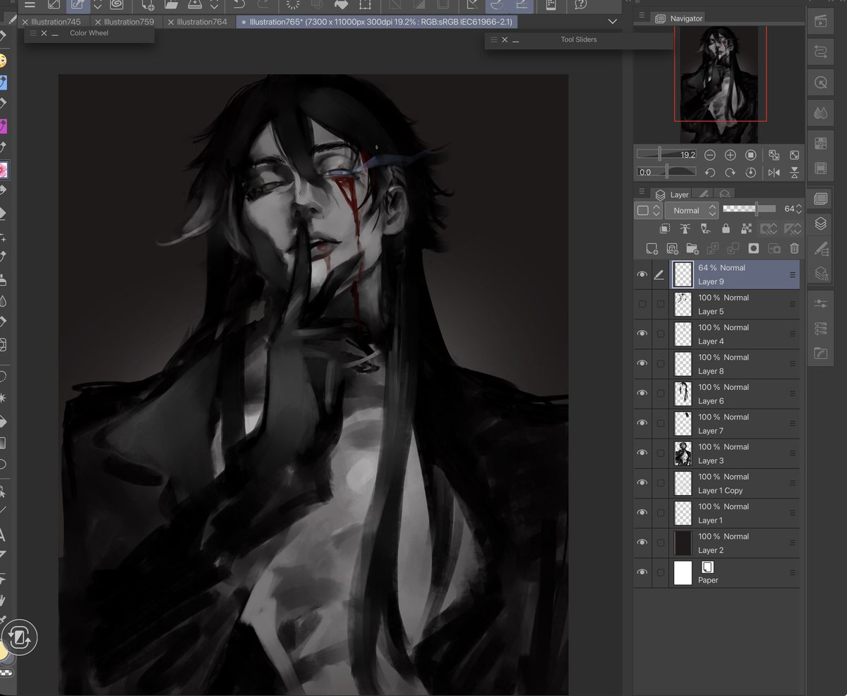Viewport: 847px width, 696px height.
Task: Zoom out in the Navigator panel
Action: point(710,155)
